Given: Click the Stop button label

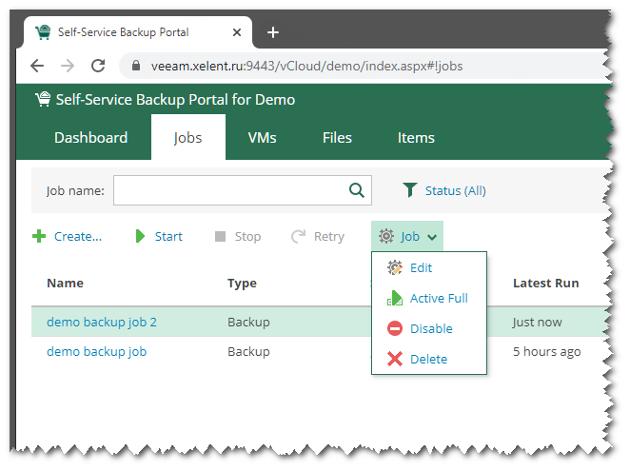Looking at the screenshot, I should 247,236.
